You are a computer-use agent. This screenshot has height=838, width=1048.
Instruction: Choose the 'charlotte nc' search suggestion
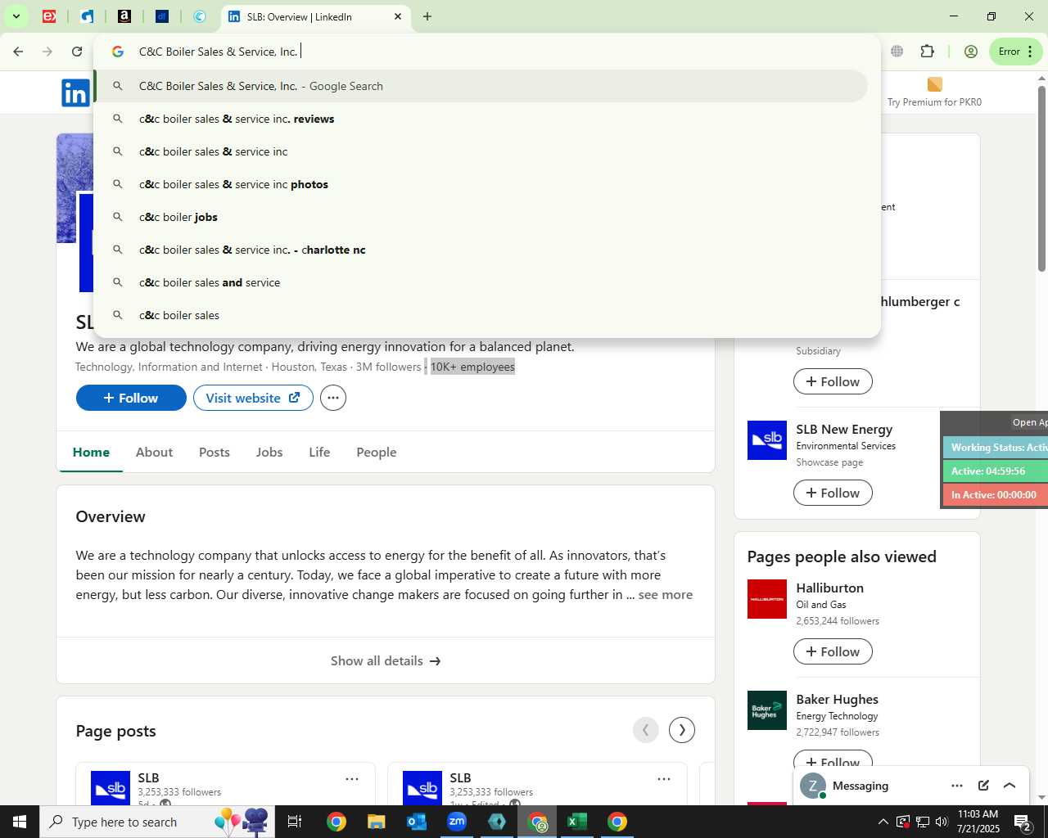pyautogui.click(x=481, y=250)
